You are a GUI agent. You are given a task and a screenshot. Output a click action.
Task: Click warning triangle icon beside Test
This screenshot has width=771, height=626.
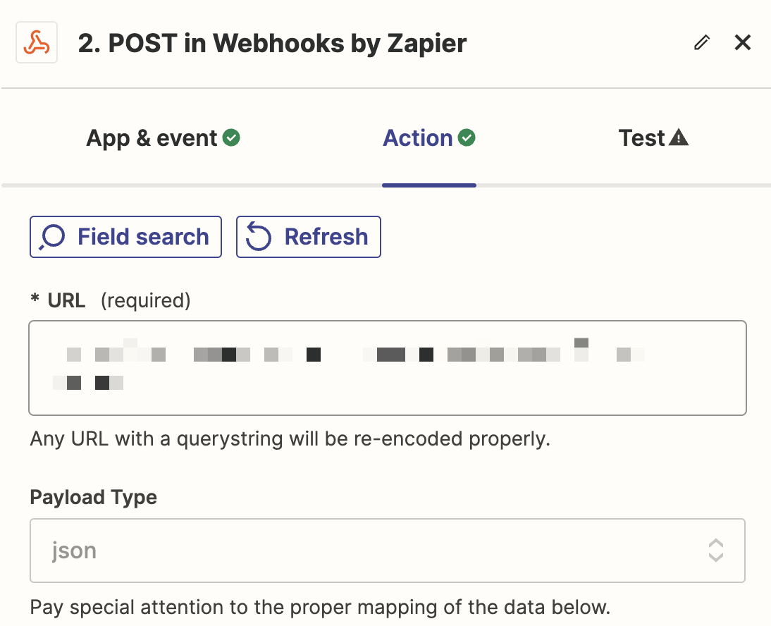pyautogui.click(x=679, y=137)
